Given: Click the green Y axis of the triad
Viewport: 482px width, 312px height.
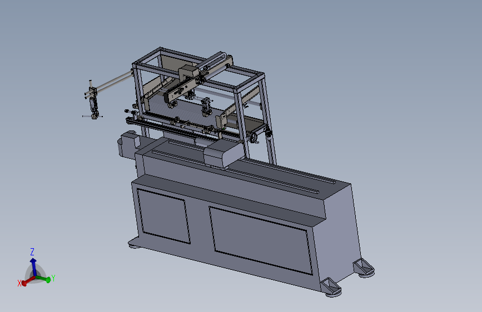Looking at the screenshot, I should (44, 279).
